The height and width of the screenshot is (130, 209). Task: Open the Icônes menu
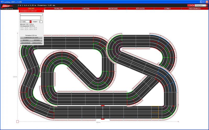click(x=167, y=9)
